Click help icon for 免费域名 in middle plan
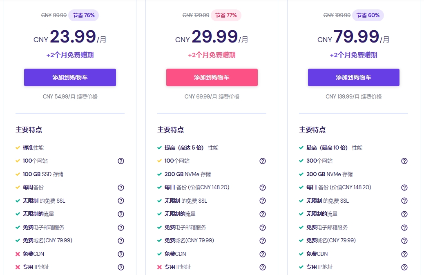Screen dimensions: 424x275 [263, 241]
